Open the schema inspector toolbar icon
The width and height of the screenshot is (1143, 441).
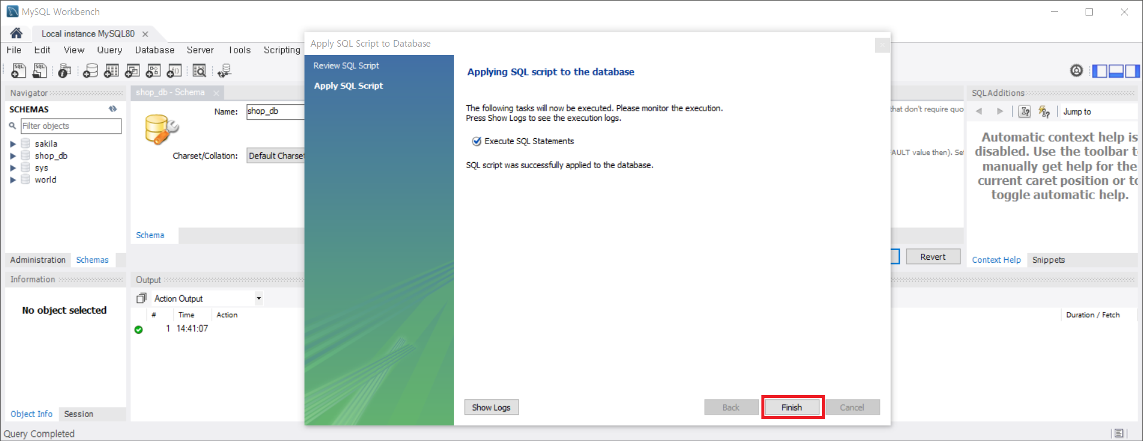65,71
